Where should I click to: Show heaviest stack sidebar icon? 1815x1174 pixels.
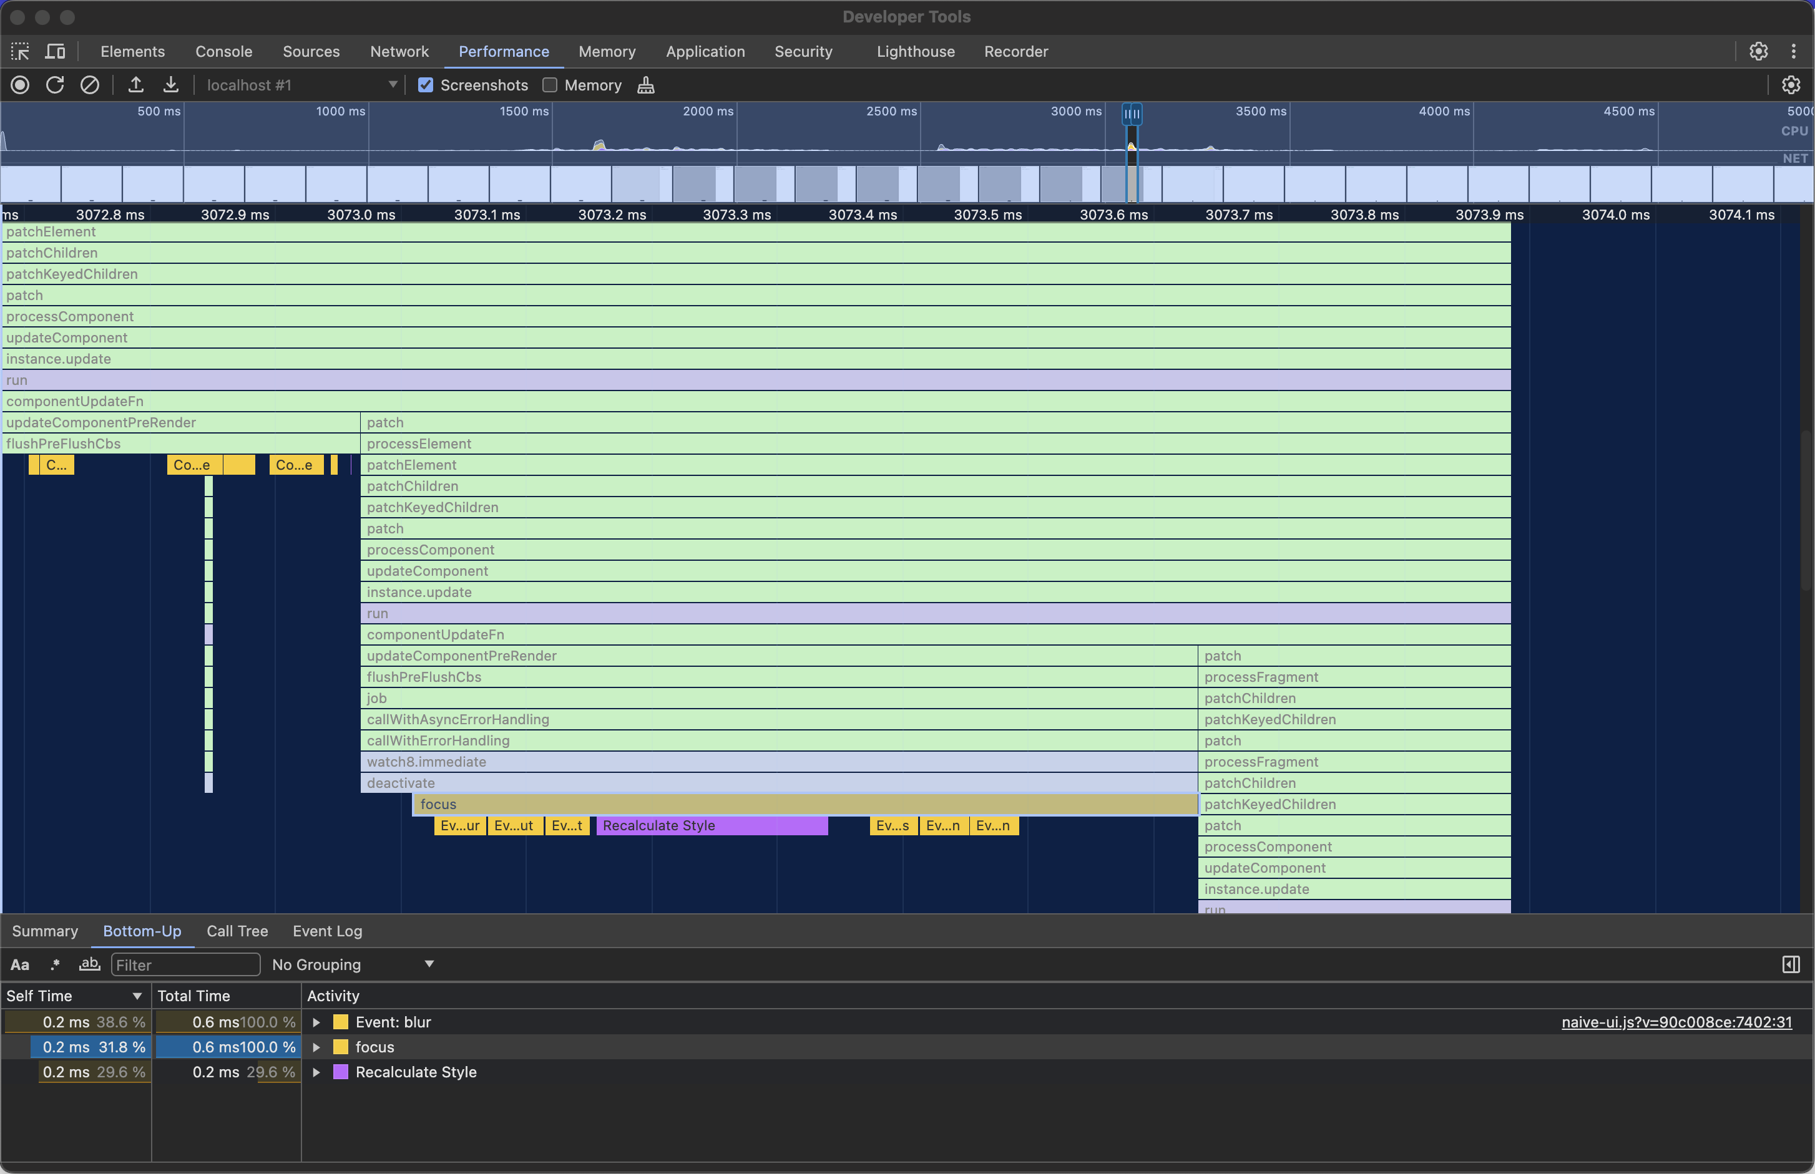pos(1791,965)
